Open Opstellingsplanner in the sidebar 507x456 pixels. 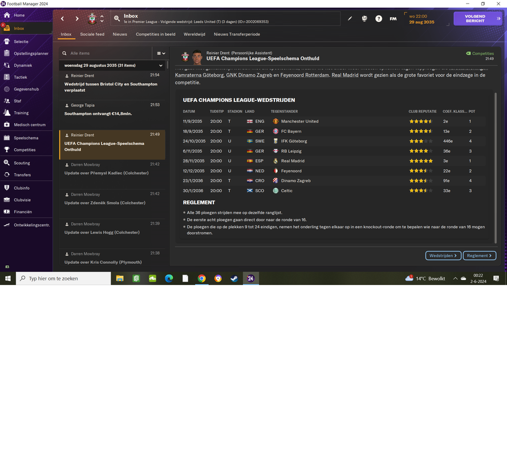click(x=31, y=54)
